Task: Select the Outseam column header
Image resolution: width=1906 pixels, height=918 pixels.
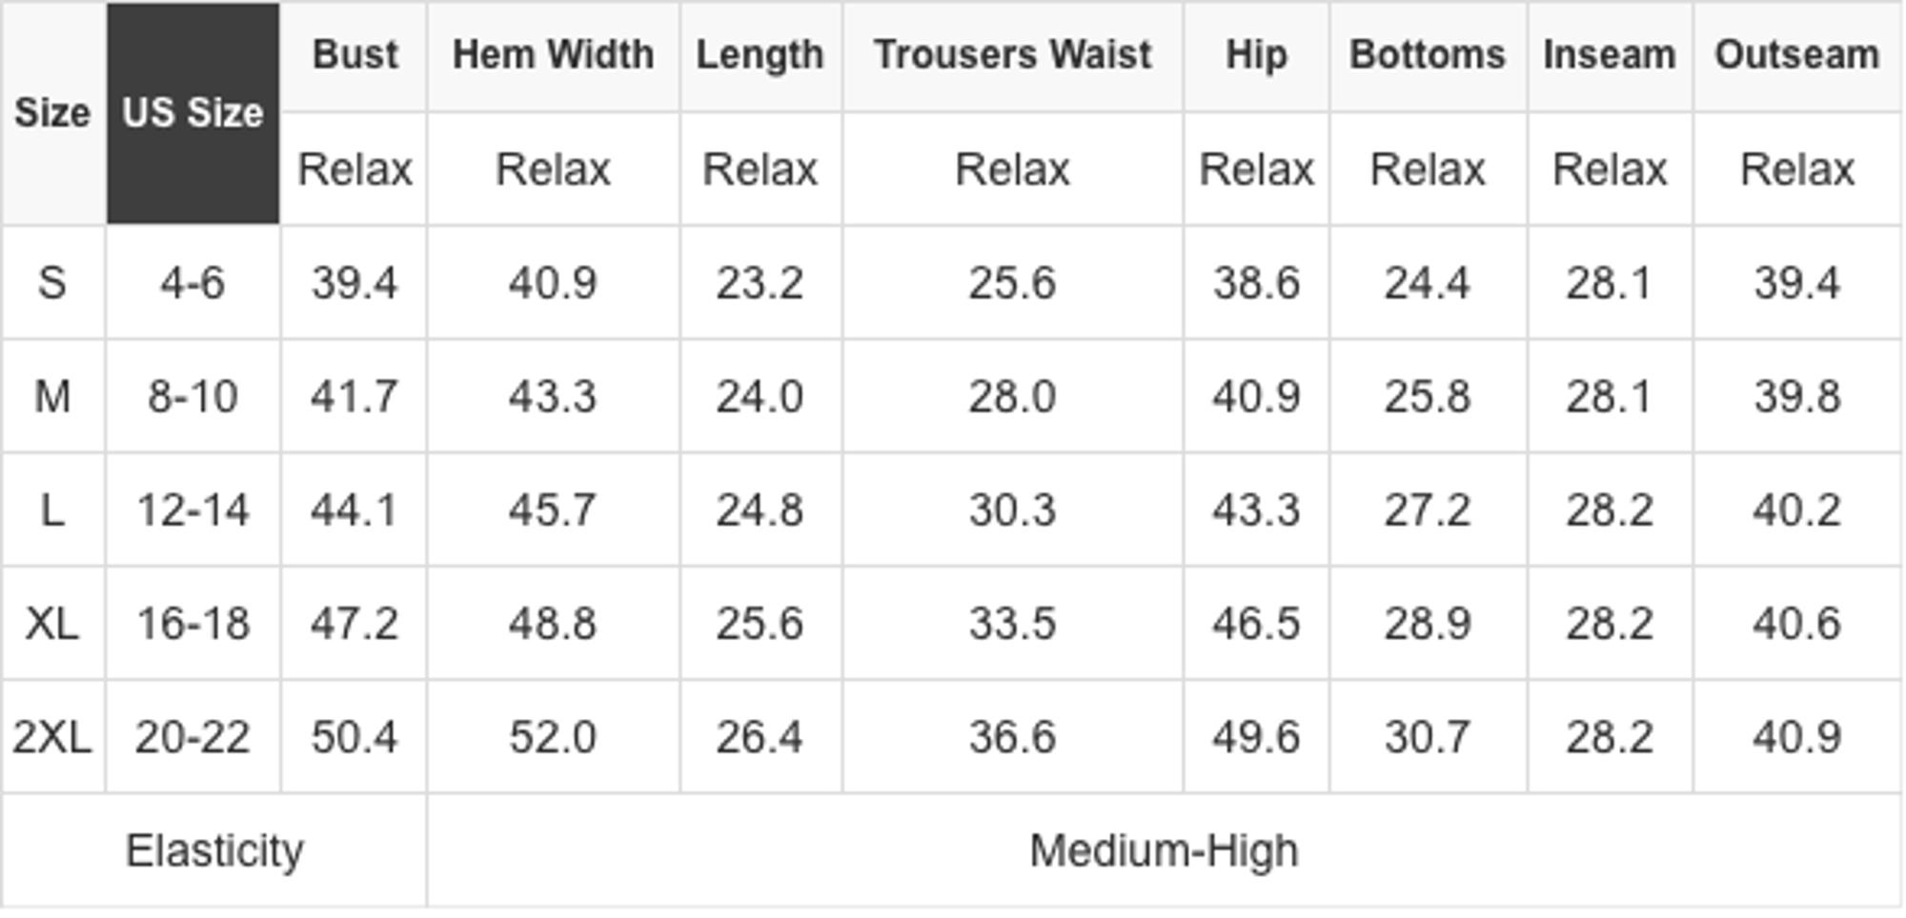Action: tap(1797, 55)
